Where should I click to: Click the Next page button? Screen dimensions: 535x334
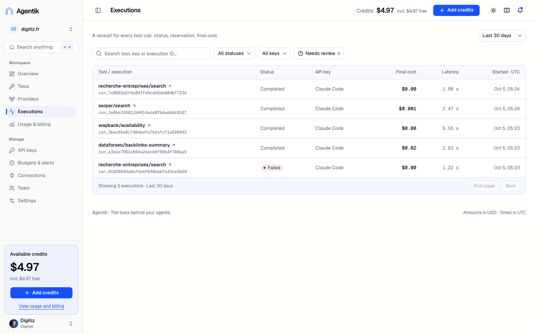click(x=511, y=186)
